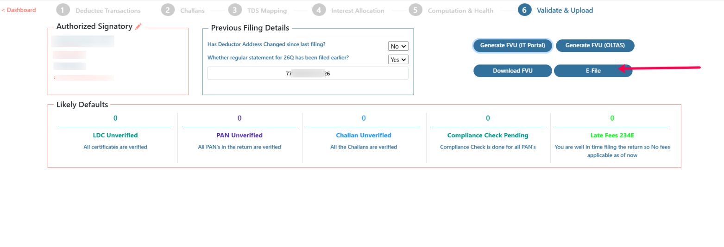Go back to Dashboard link
This screenshot has height=247, width=724.
tap(19, 10)
